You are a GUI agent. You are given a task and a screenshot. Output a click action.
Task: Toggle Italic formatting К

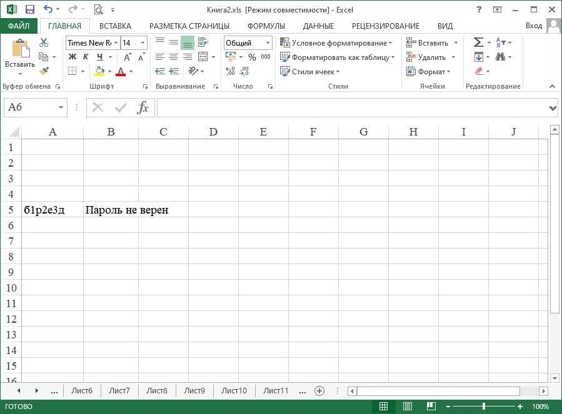[86, 57]
